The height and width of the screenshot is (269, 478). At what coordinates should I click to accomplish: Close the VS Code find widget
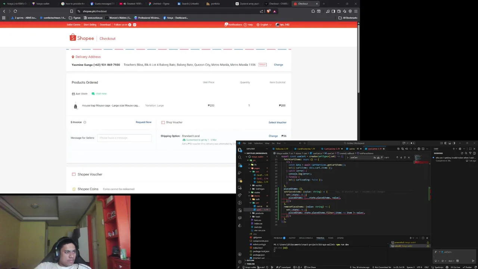(x=409, y=157)
